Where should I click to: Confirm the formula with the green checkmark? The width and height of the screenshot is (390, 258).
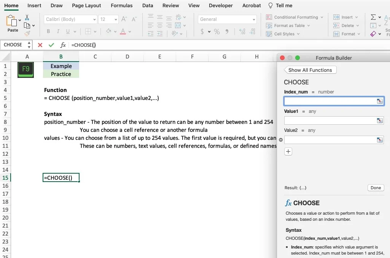51,44
